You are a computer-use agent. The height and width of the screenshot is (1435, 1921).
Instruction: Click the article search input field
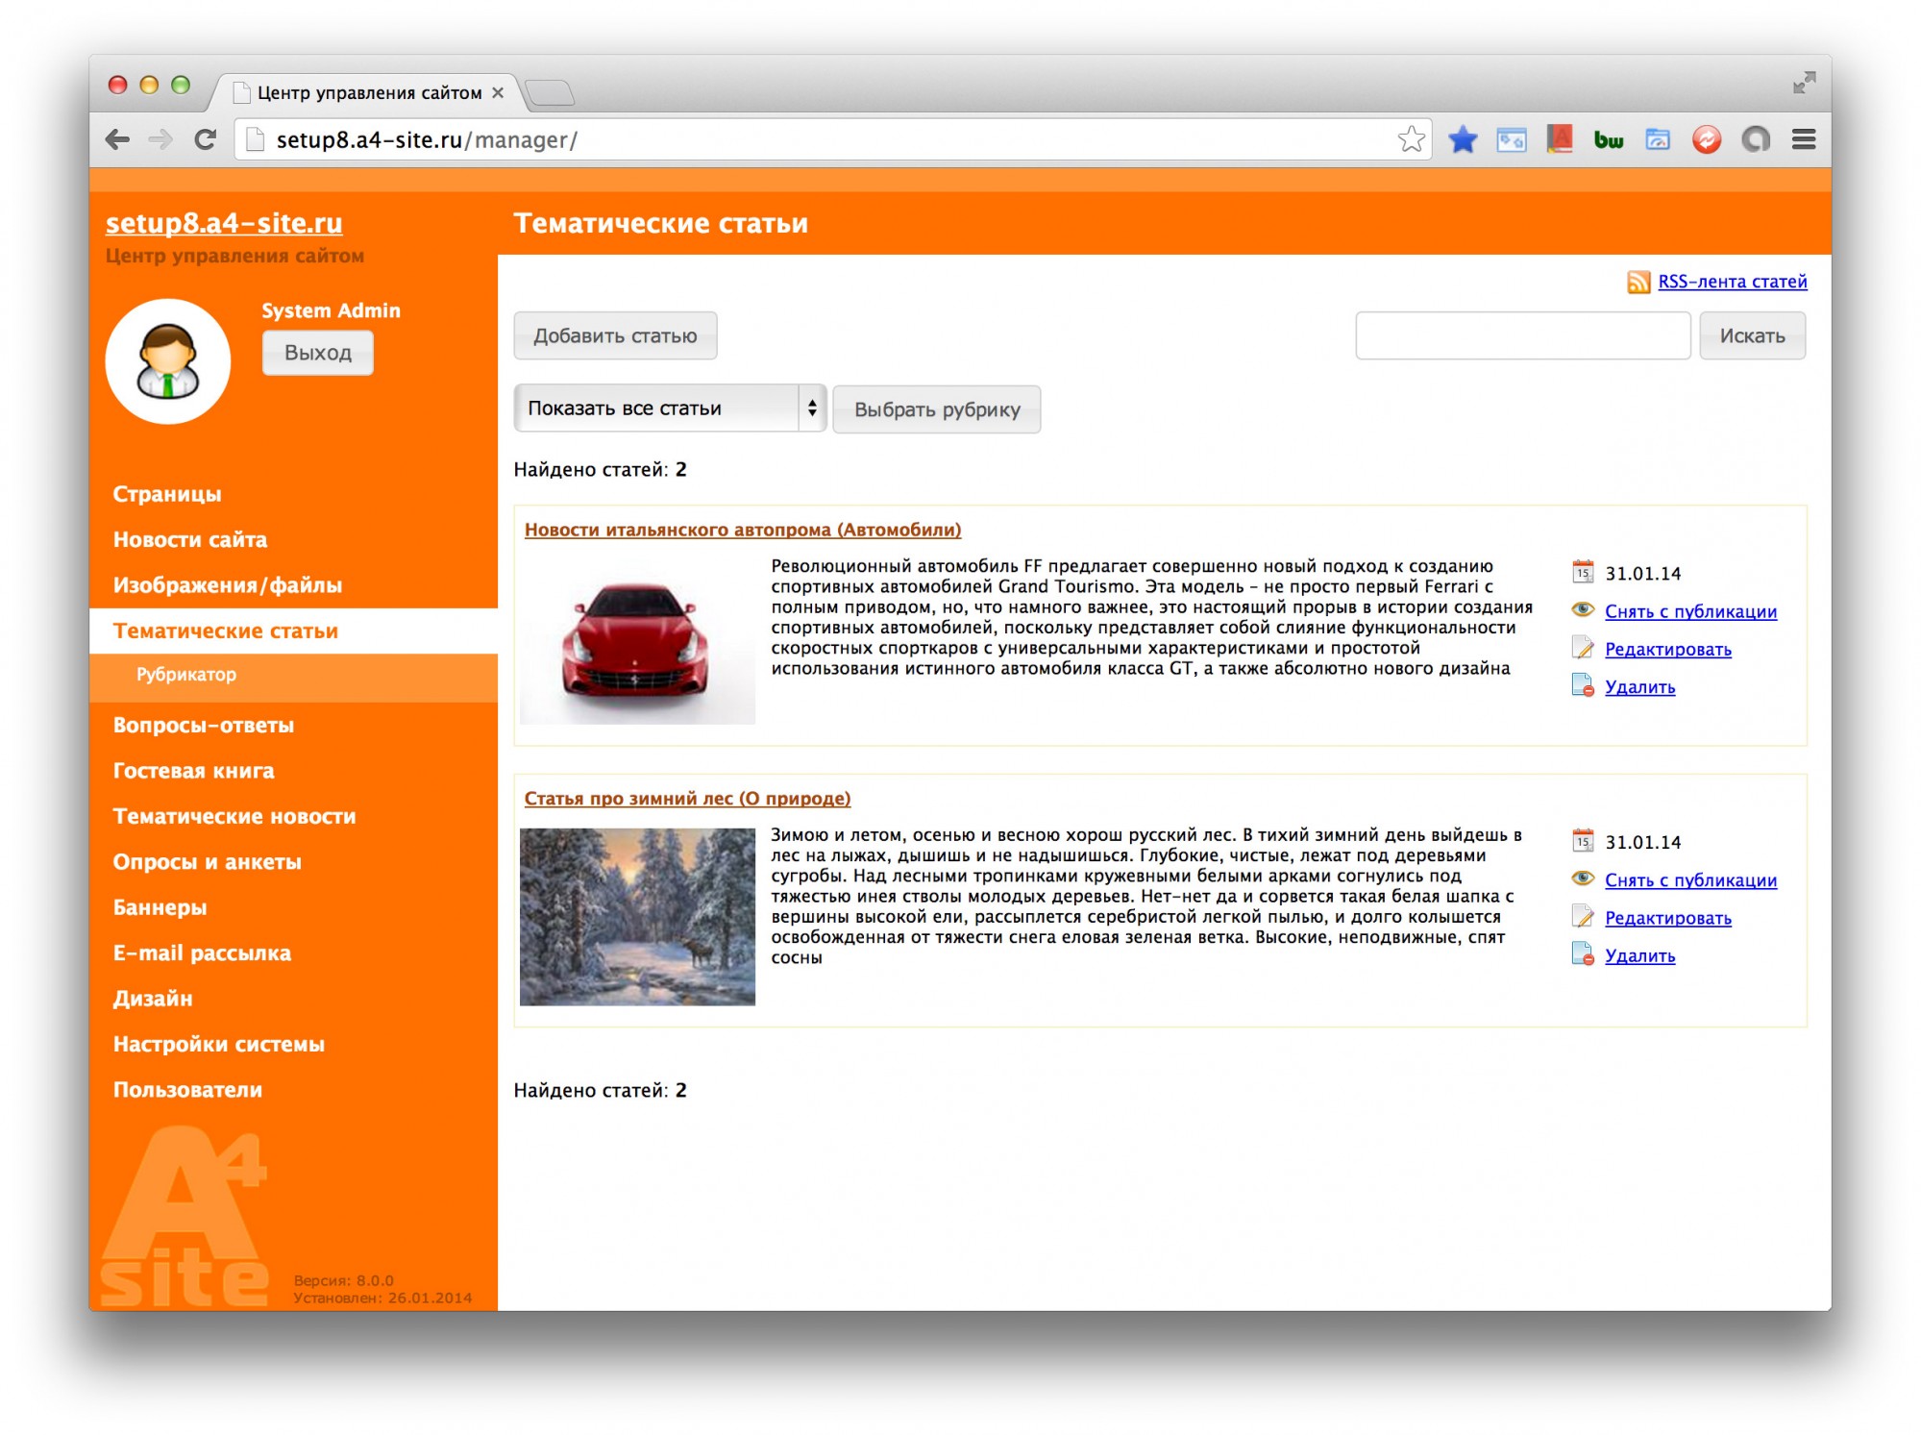[x=1521, y=336]
